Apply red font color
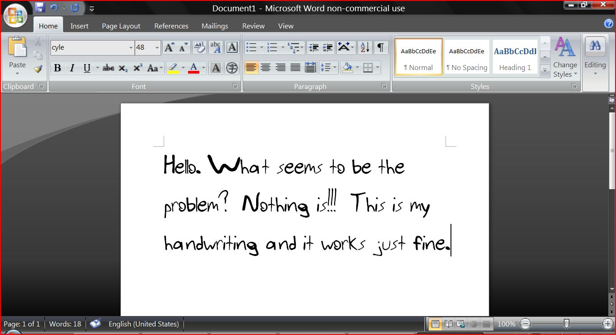This screenshot has width=616, height=335. click(x=194, y=68)
